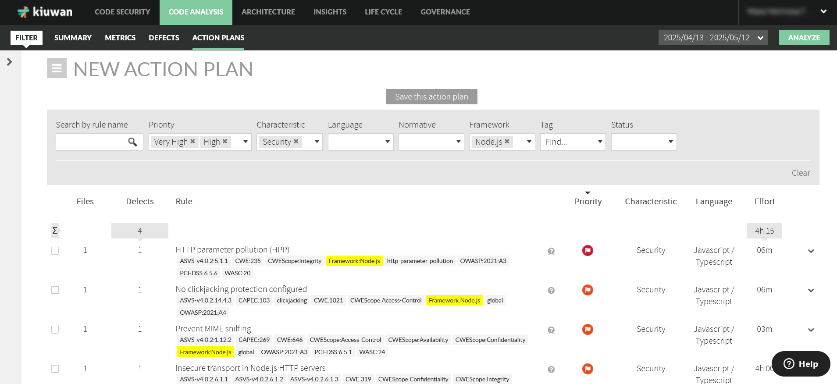
Task: Sort by Effort column header
Action: [765, 201]
